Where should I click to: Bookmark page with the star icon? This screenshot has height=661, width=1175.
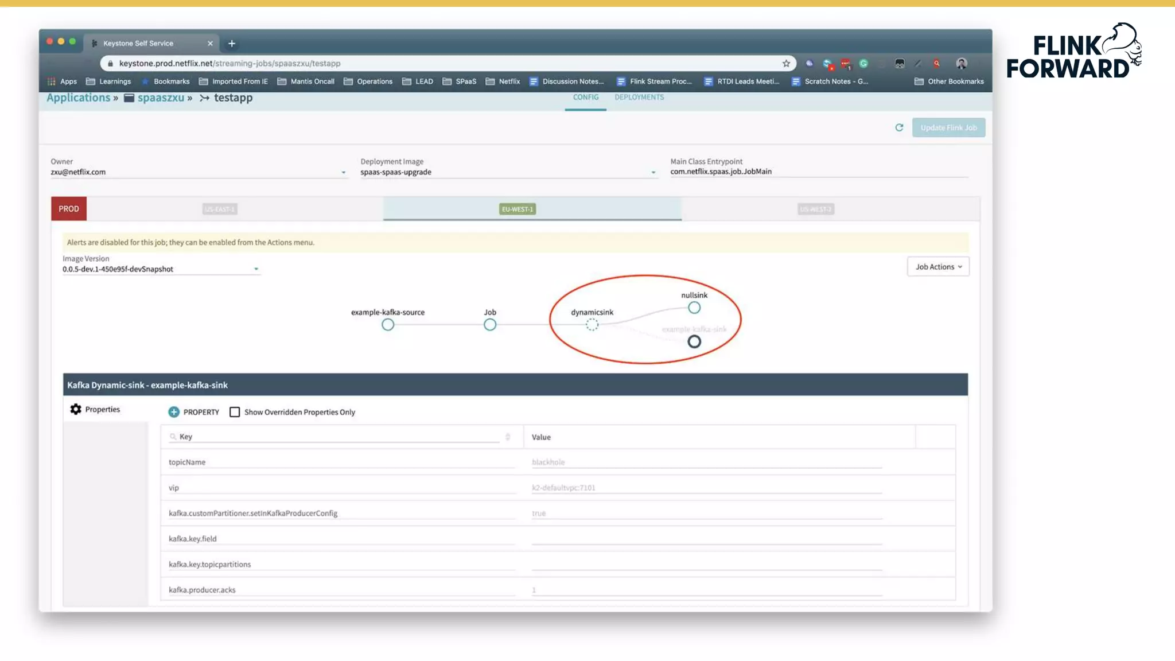coord(786,63)
